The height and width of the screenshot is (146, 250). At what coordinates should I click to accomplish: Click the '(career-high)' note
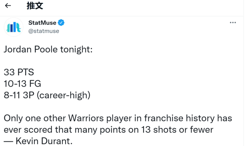click(64, 95)
